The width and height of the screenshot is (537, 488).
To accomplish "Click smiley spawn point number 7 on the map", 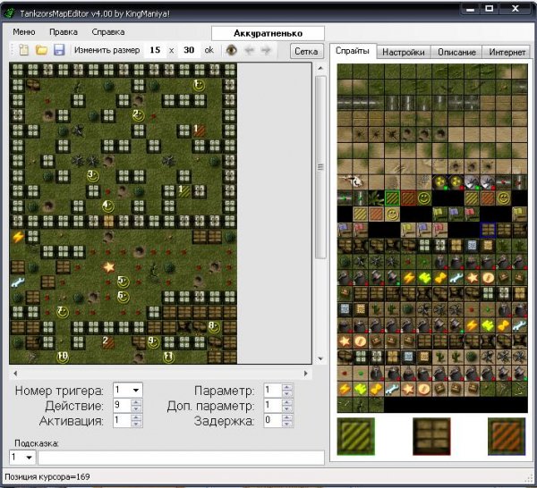I will point(63,312).
